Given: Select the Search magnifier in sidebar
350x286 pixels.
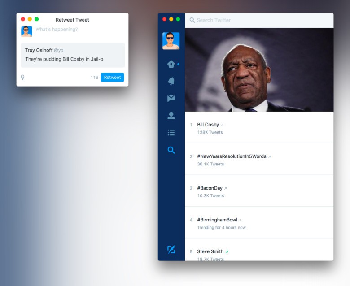Looking at the screenshot, I should [171, 150].
